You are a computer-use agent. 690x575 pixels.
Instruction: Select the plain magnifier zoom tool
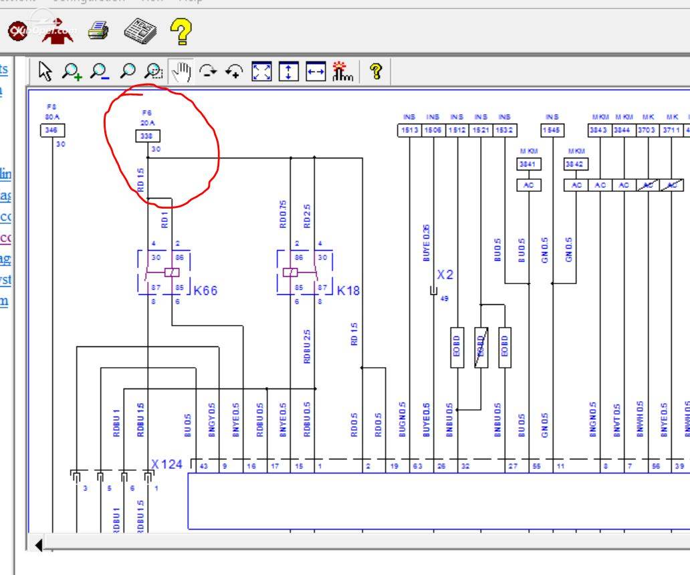(x=128, y=72)
